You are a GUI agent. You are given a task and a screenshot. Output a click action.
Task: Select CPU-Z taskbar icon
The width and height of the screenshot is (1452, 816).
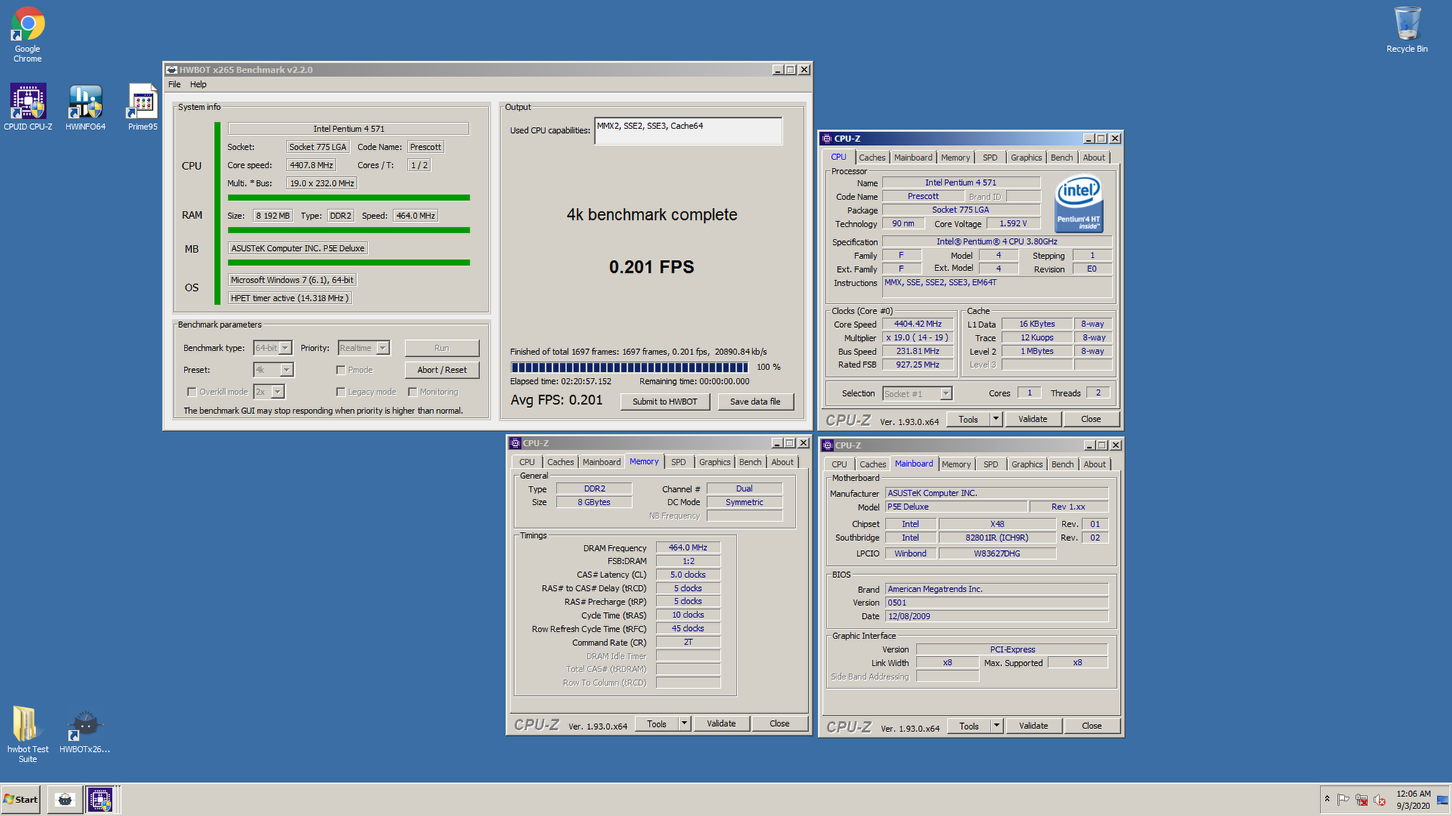click(100, 799)
